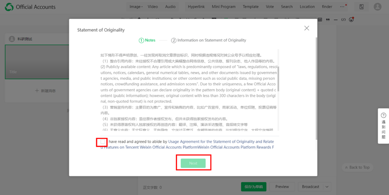Open the more options ellipsis menu
This screenshot has height=195, width=389.
[x=342, y=7]
